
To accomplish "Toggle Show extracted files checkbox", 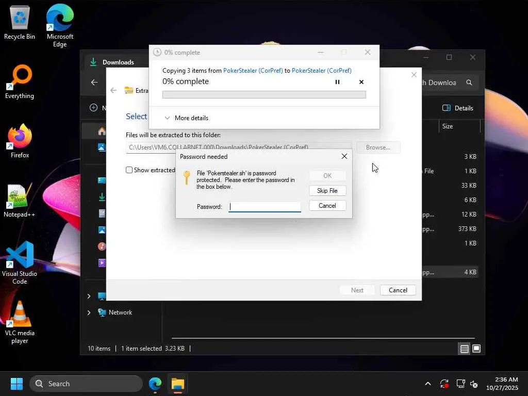I will (x=129, y=170).
